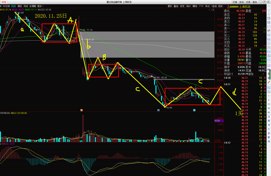Viewport: 271px width, 176px height.
Task: Click the 画线 draw line button
Action: (195, 6)
